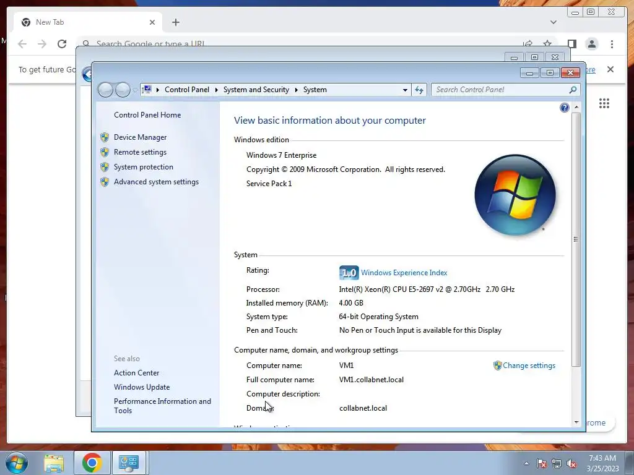Open Device Manager from the sidebar
The image size is (634, 475).
[x=140, y=137]
